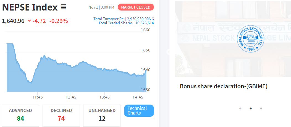Click the Total Turnover Rs value
Image resolution: width=291 pixels, height=127 pixels.
(140, 19)
